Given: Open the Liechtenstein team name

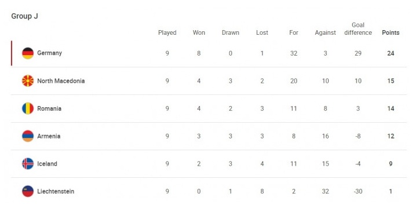Looking at the screenshot, I should [56, 191].
